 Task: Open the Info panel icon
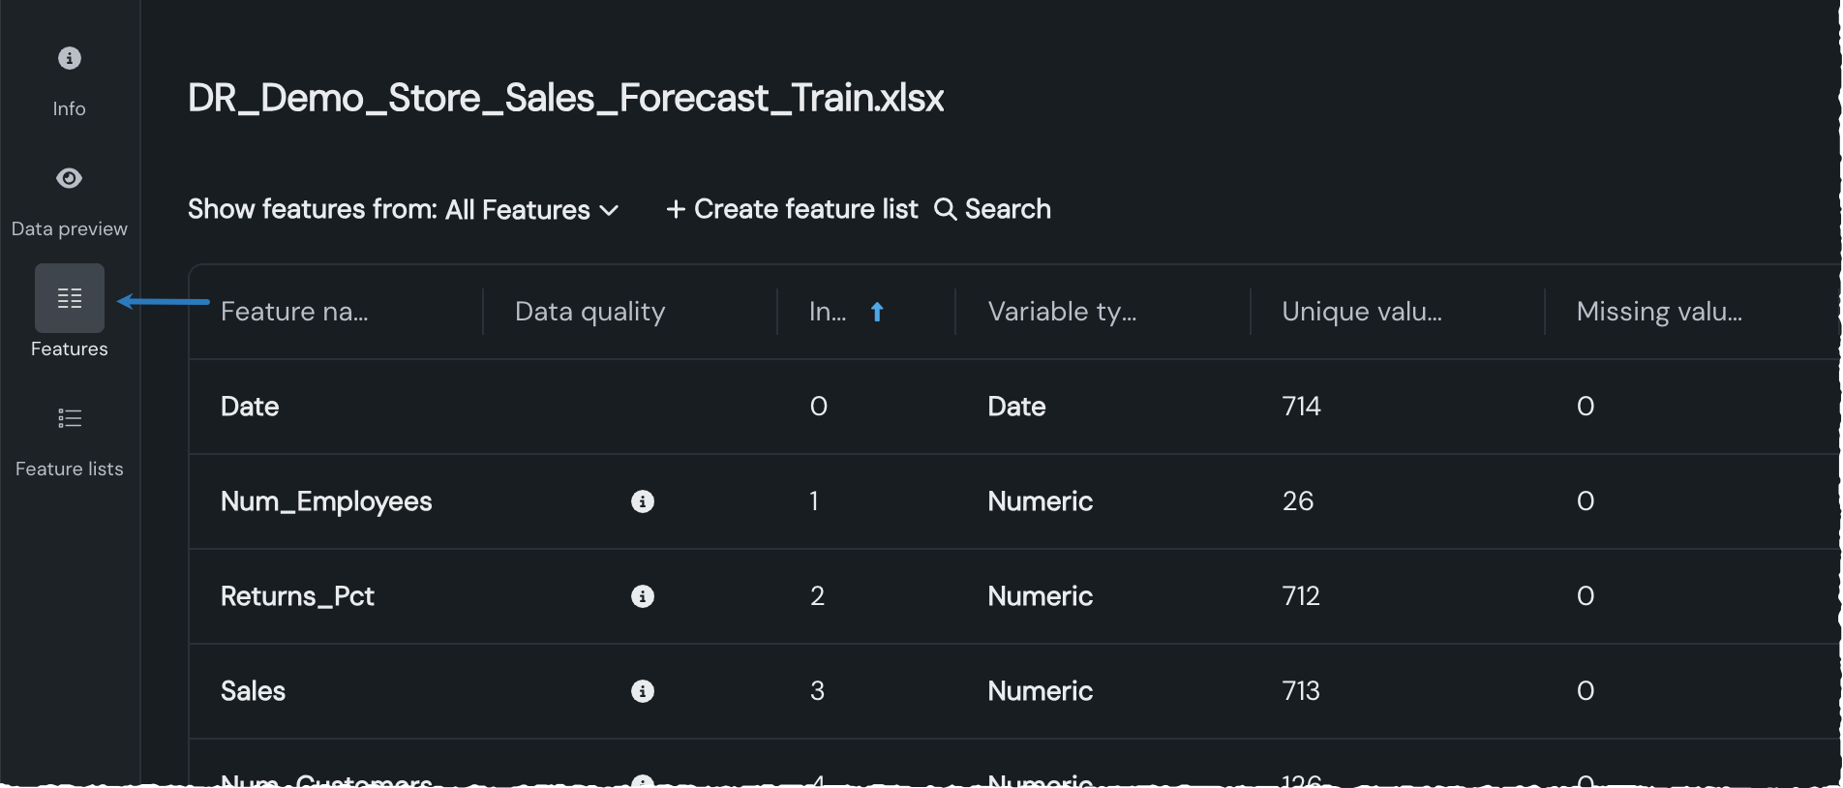(69, 58)
